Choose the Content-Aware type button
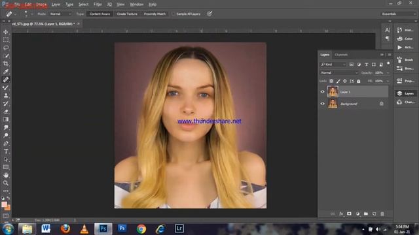 pyautogui.click(x=100, y=14)
